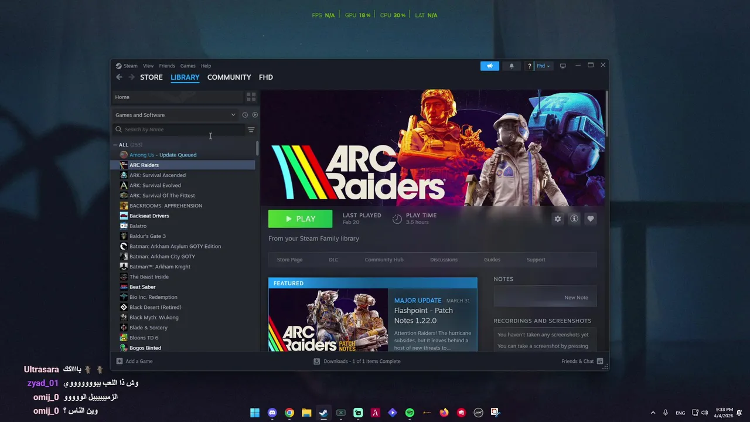The width and height of the screenshot is (750, 422).
Task: Open Friends & Chat icon
Action: pyautogui.click(x=600, y=361)
